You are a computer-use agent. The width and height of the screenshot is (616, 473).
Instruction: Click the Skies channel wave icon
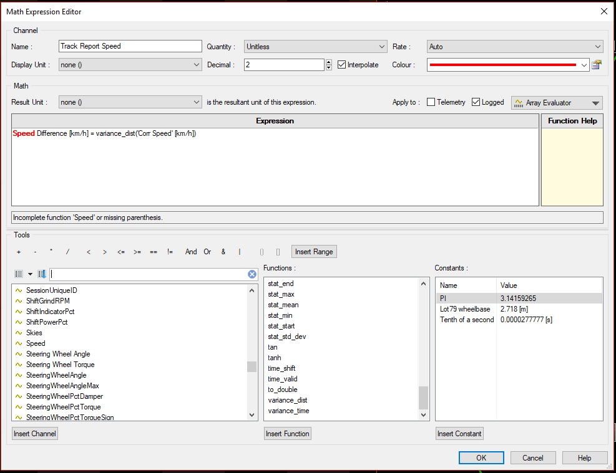(19, 333)
